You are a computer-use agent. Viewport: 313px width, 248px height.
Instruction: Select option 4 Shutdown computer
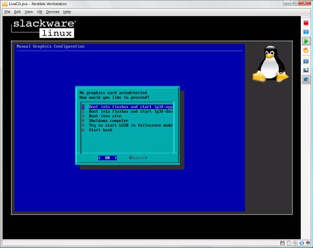105,121
